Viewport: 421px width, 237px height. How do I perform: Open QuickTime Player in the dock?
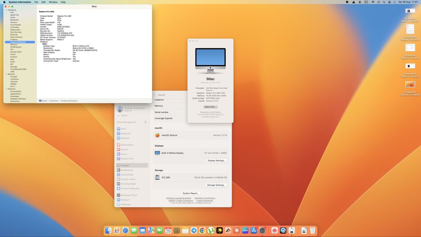click(x=283, y=230)
